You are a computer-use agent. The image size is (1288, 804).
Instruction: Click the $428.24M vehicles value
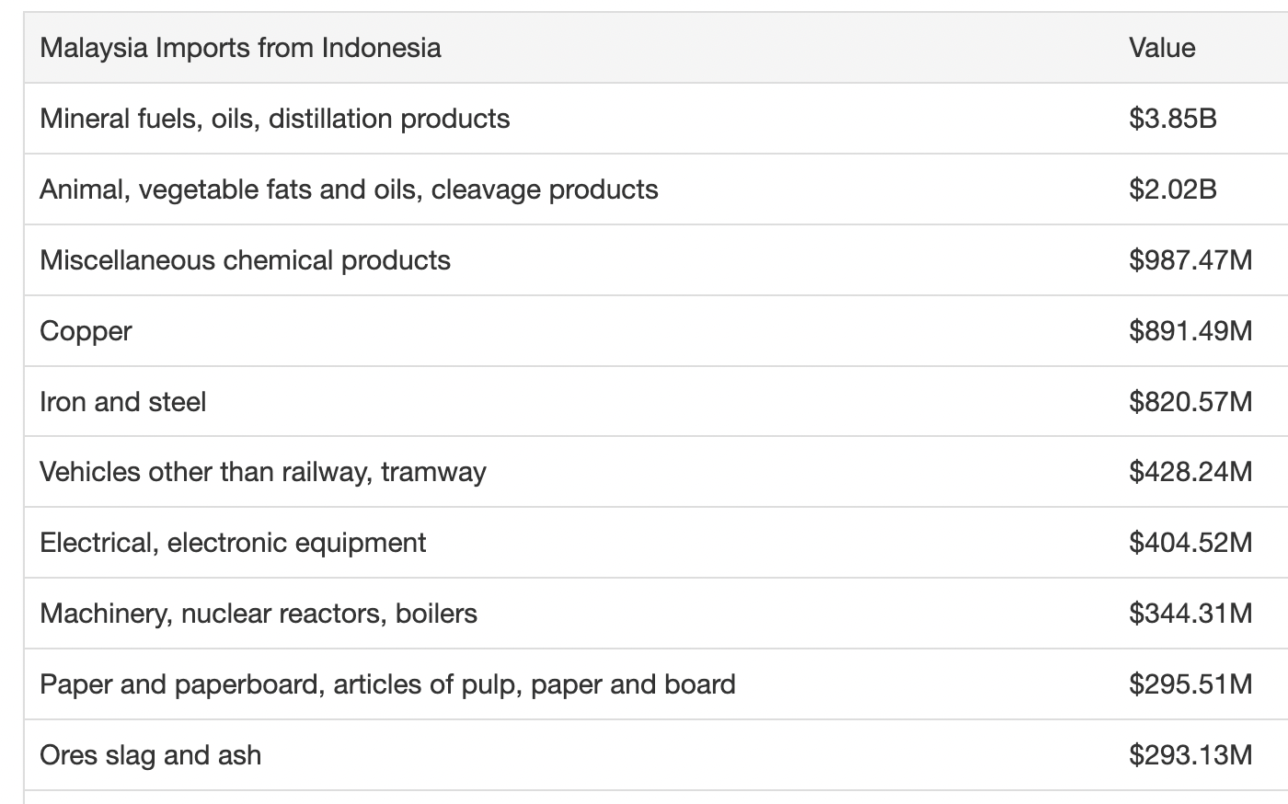1190,472
